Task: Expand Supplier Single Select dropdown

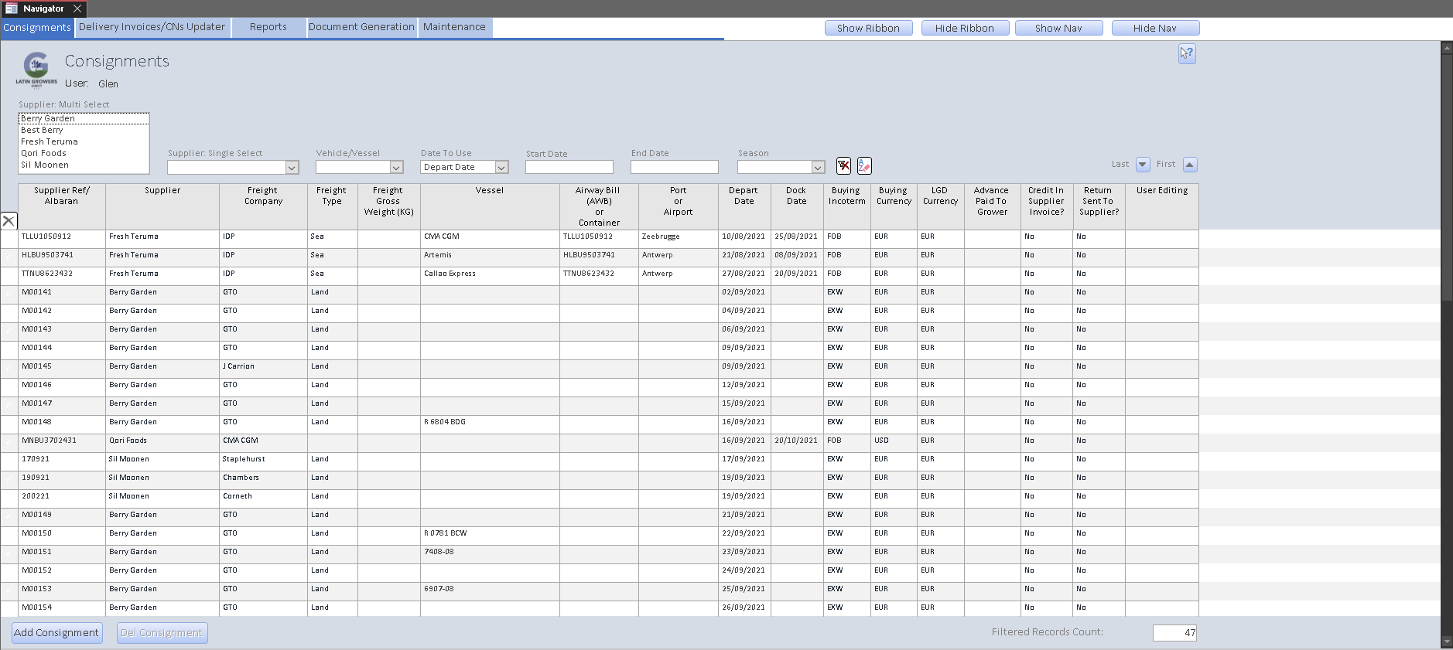Action: click(x=292, y=168)
